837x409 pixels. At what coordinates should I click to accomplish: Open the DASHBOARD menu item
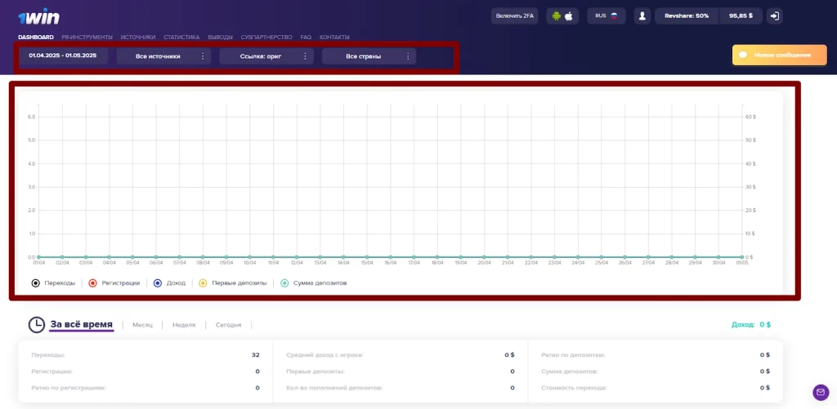pos(36,38)
